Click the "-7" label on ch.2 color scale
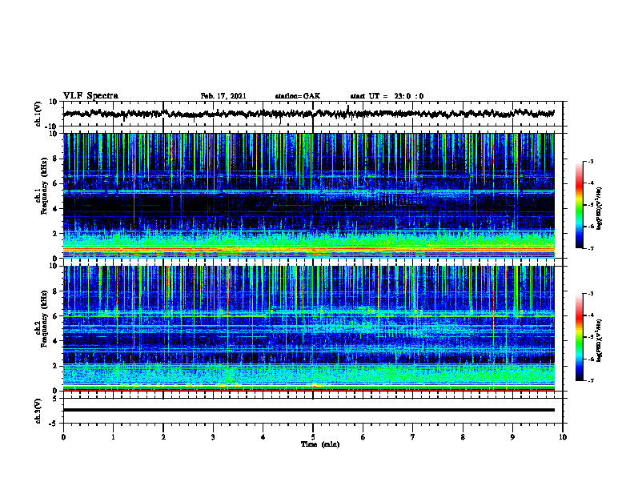This screenshot has width=634, height=490. (591, 380)
